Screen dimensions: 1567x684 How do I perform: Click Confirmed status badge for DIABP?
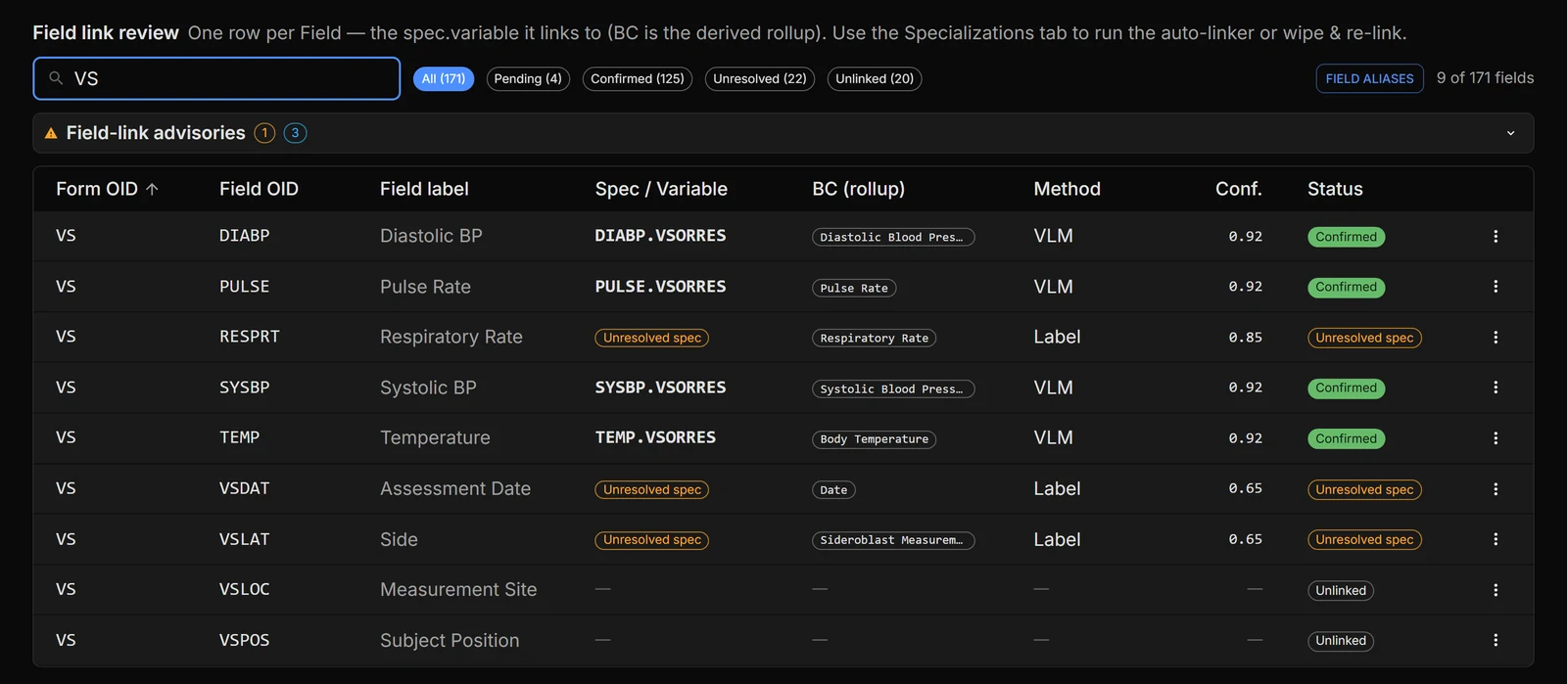coord(1346,237)
